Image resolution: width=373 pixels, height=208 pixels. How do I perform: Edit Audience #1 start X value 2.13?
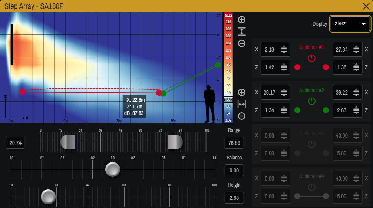(x=270, y=50)
